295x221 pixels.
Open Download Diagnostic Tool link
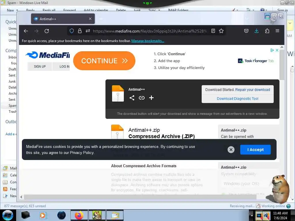(237, 99)
